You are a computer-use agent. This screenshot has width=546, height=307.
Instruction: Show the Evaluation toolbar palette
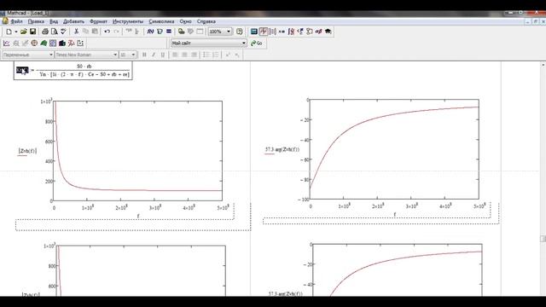282,32
